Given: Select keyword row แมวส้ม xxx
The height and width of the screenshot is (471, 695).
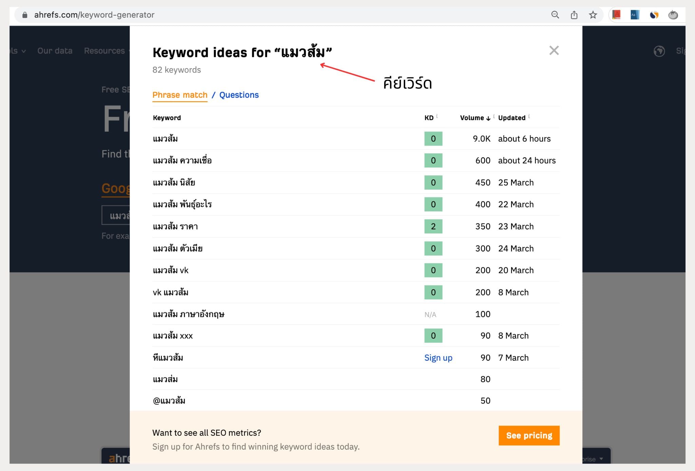Looking at the screenshot, I should 356,336.
